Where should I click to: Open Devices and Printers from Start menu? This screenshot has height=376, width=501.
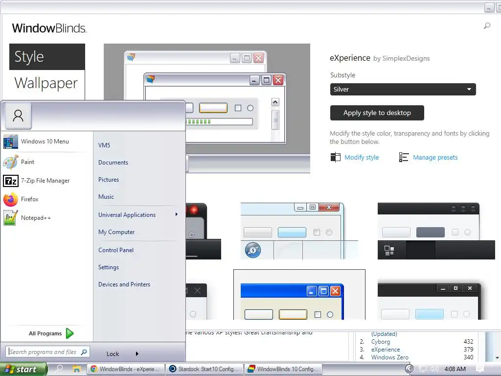pos(124,284)
